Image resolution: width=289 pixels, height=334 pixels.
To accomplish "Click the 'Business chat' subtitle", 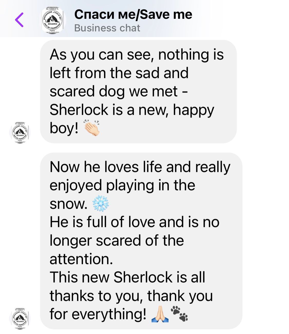I will 107,28.
